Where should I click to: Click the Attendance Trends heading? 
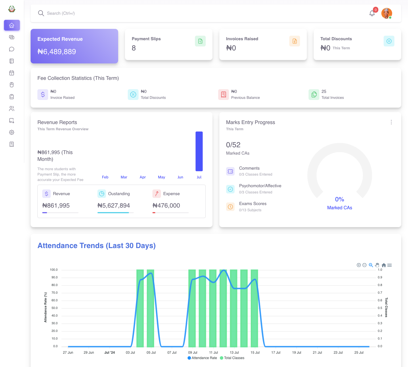pos(97,246)
